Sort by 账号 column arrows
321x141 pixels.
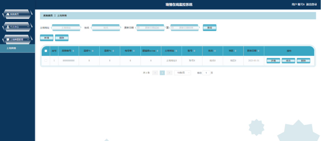point(194,51)
